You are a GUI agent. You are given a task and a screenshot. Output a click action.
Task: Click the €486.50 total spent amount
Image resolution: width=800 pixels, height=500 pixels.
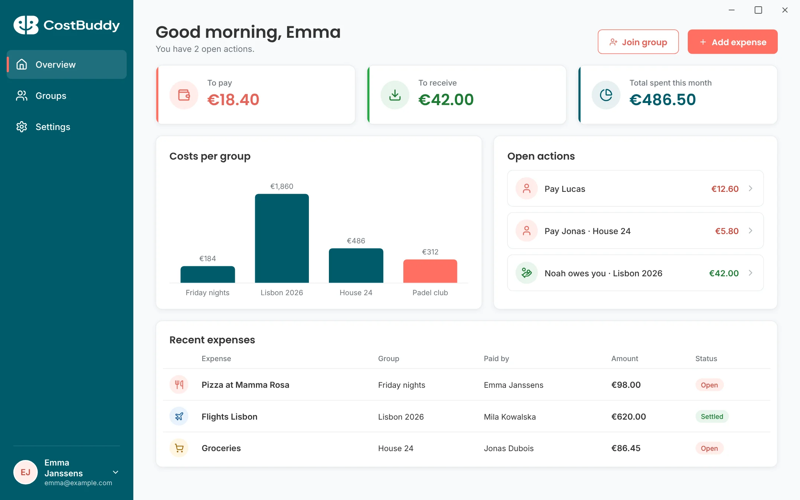pyautogui.click(x=663, y=100)
